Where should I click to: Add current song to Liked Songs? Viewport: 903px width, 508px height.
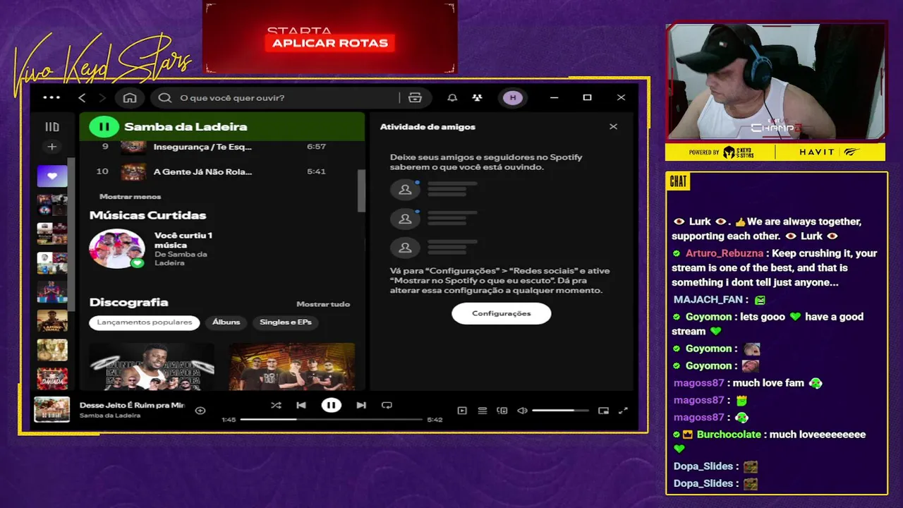[x=200, y=411]
